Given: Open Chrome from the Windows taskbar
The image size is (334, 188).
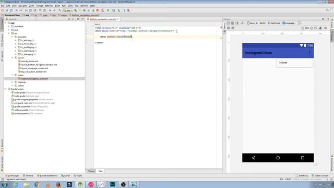Looking at the screenshot, I should tap(37, 184).
